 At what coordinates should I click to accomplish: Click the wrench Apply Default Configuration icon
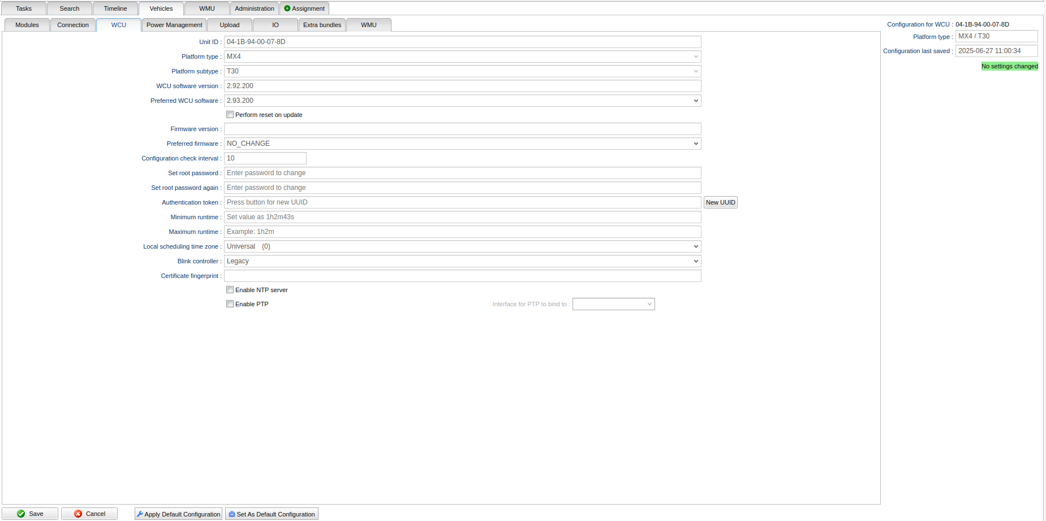pos(140,514)
